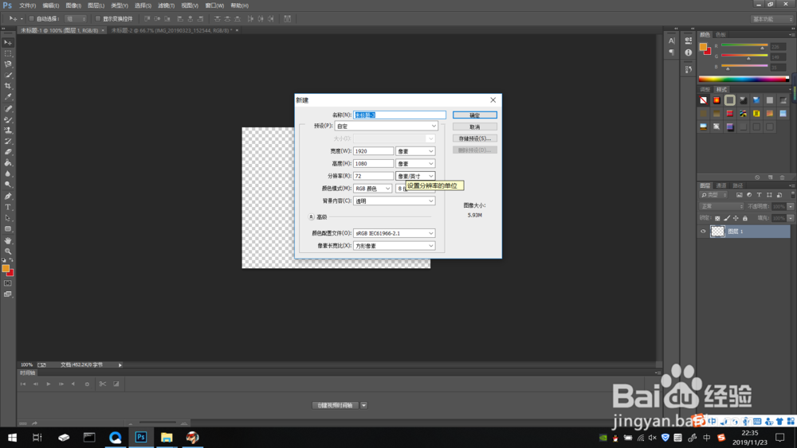Toggle Quick Mask mode button

pyautogui.click(x=8, y=283)
